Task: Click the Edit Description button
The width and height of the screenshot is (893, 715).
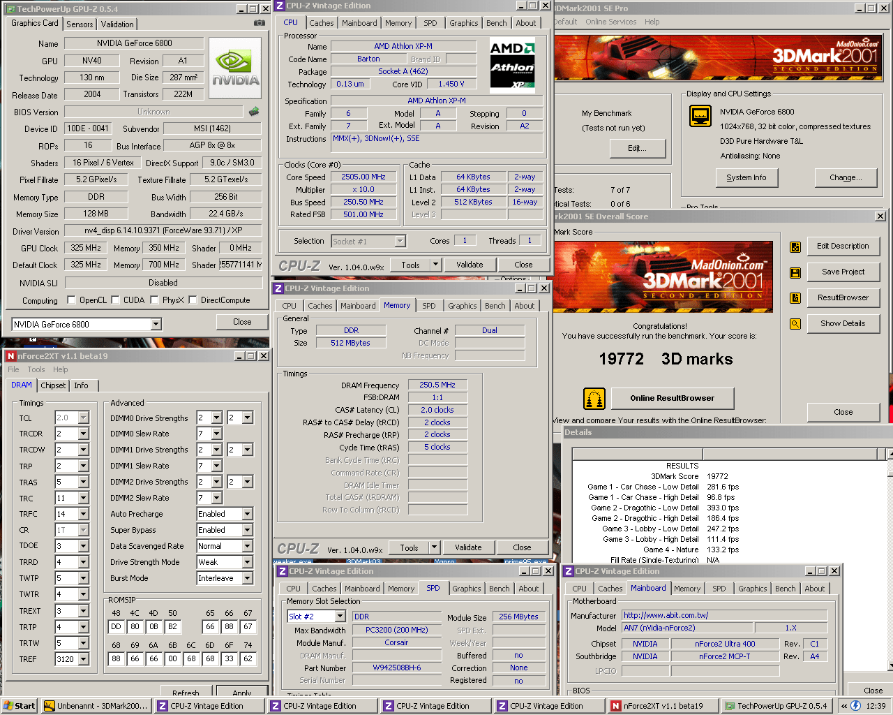Action: (843, 246)
